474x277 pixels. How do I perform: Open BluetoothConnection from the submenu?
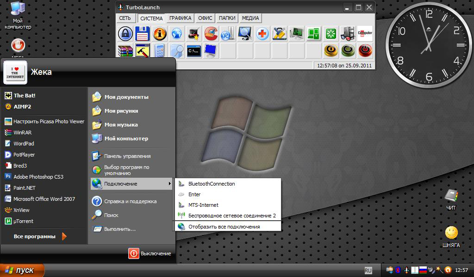[228, 184]
